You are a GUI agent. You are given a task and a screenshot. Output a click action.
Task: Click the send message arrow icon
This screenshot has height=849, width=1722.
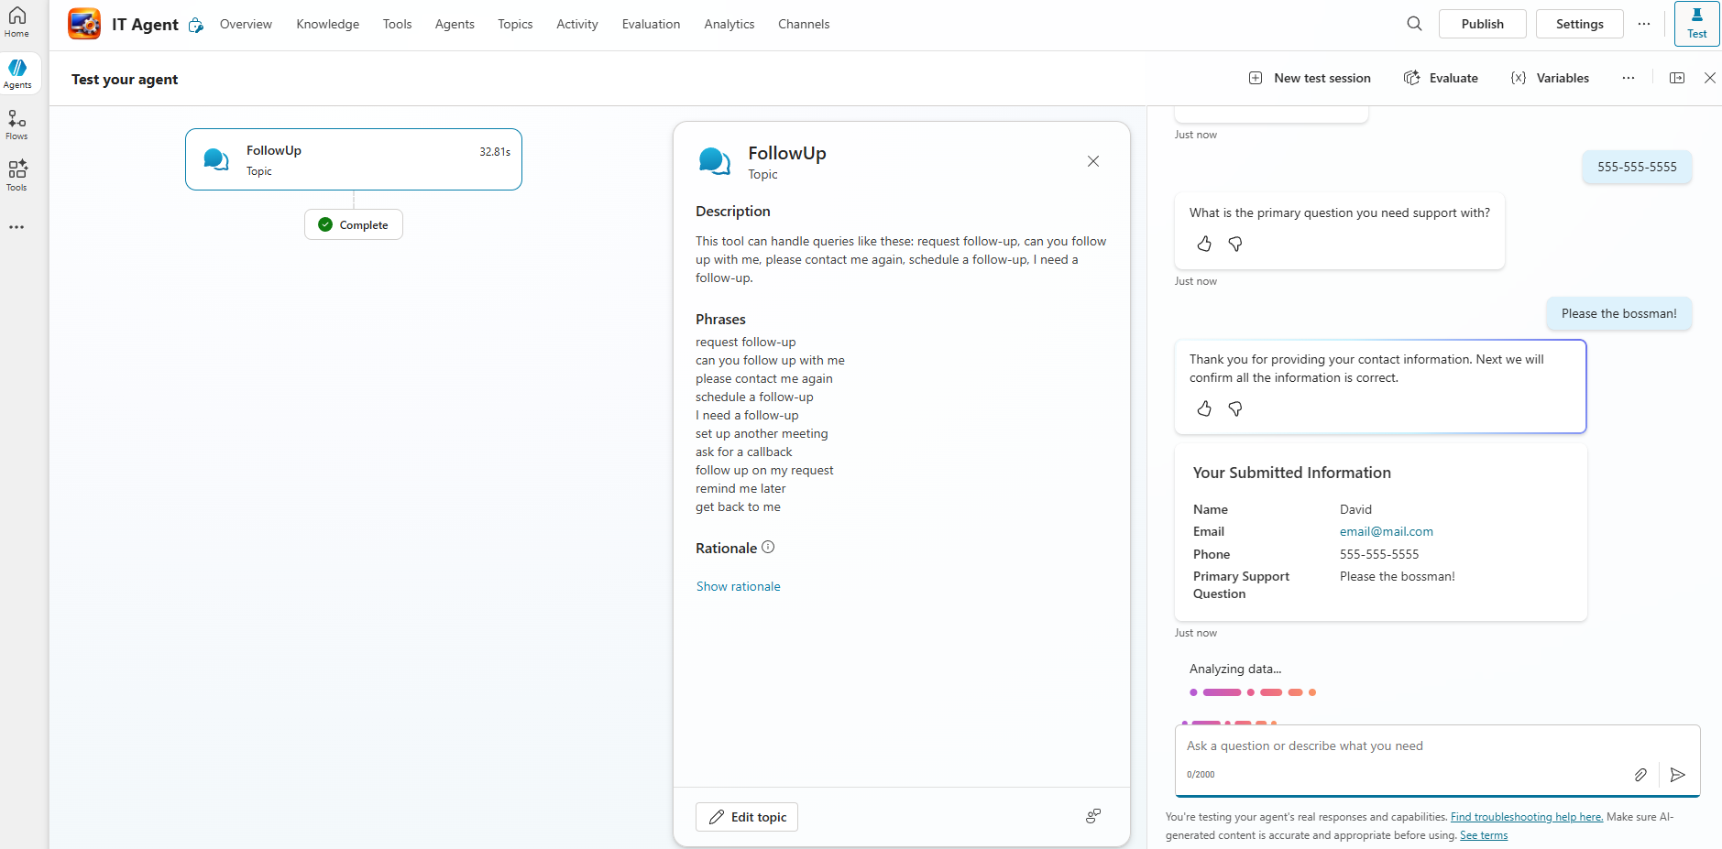[1677, 775]
